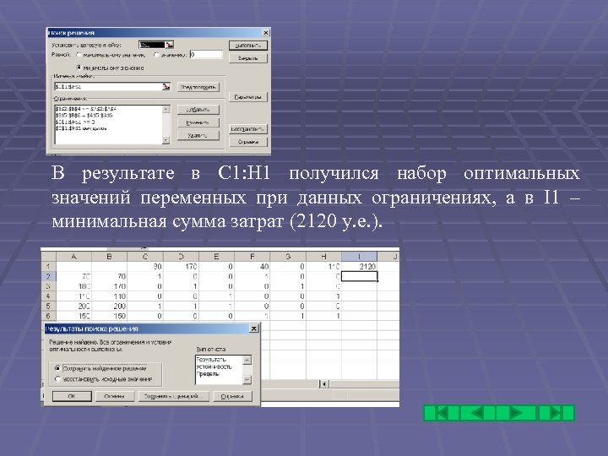Viewport: 608px width, 456px height.
Task: Select column I header in spreadsheet
Action: (x=359, y=257)
